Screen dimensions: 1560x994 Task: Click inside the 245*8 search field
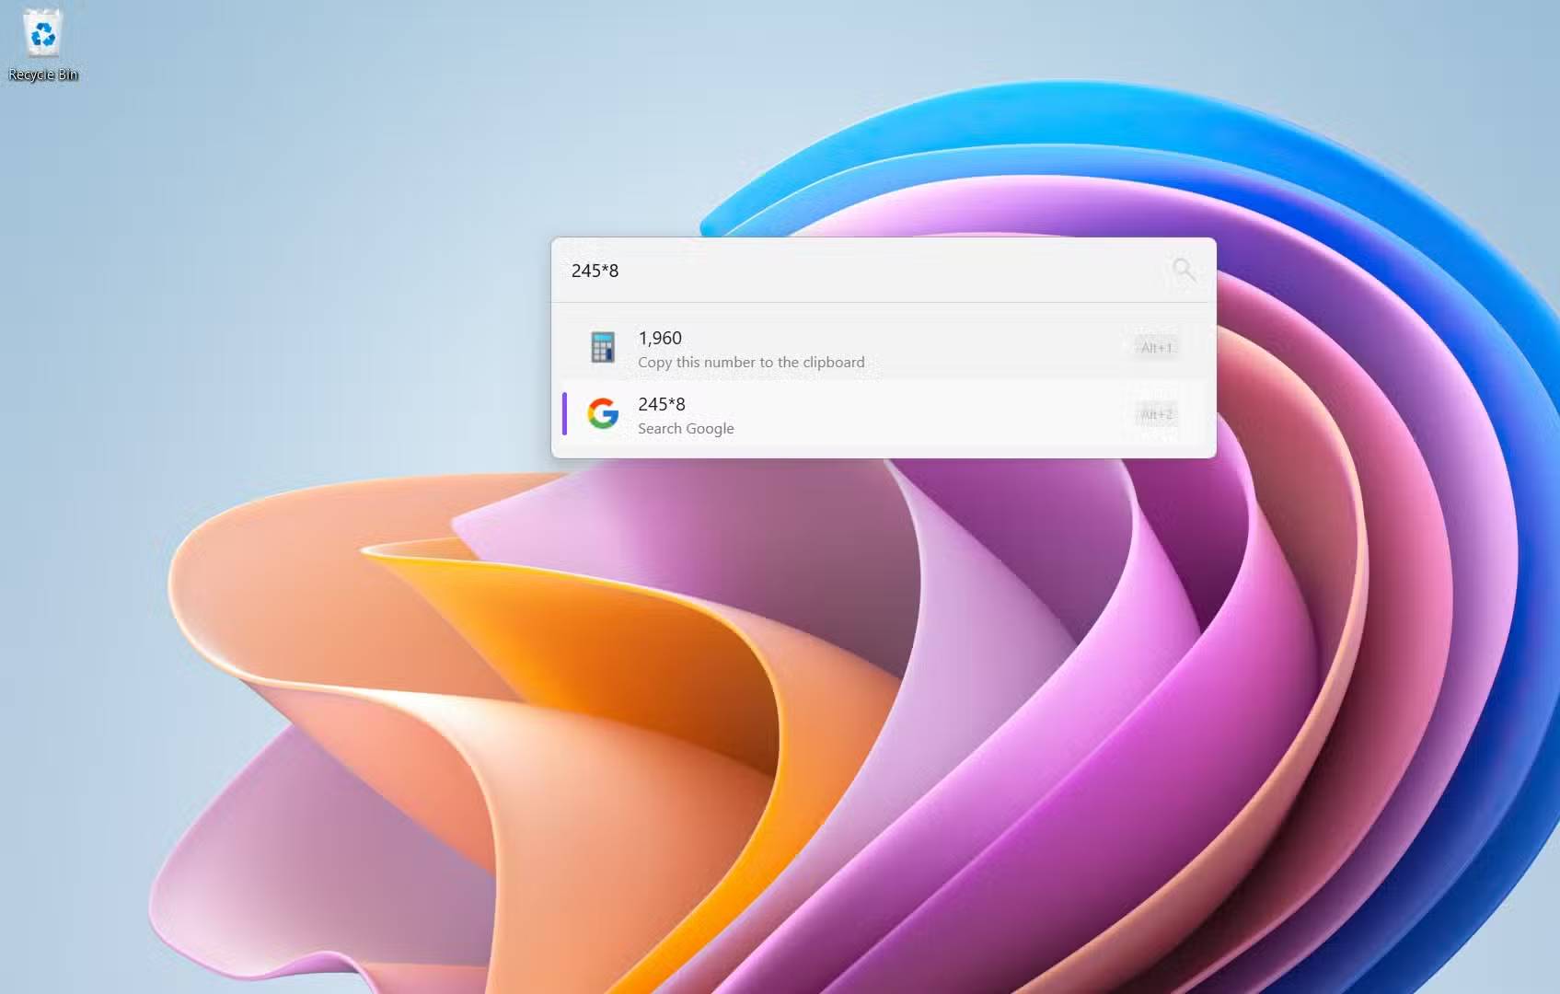tap(828, 271)
